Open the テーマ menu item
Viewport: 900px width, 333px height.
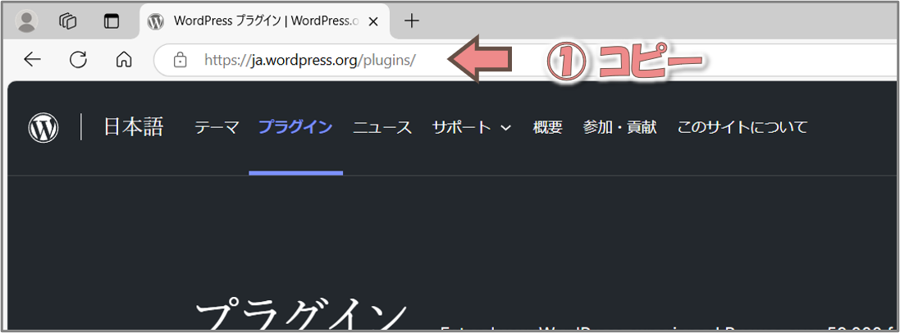tap(217, 127)
